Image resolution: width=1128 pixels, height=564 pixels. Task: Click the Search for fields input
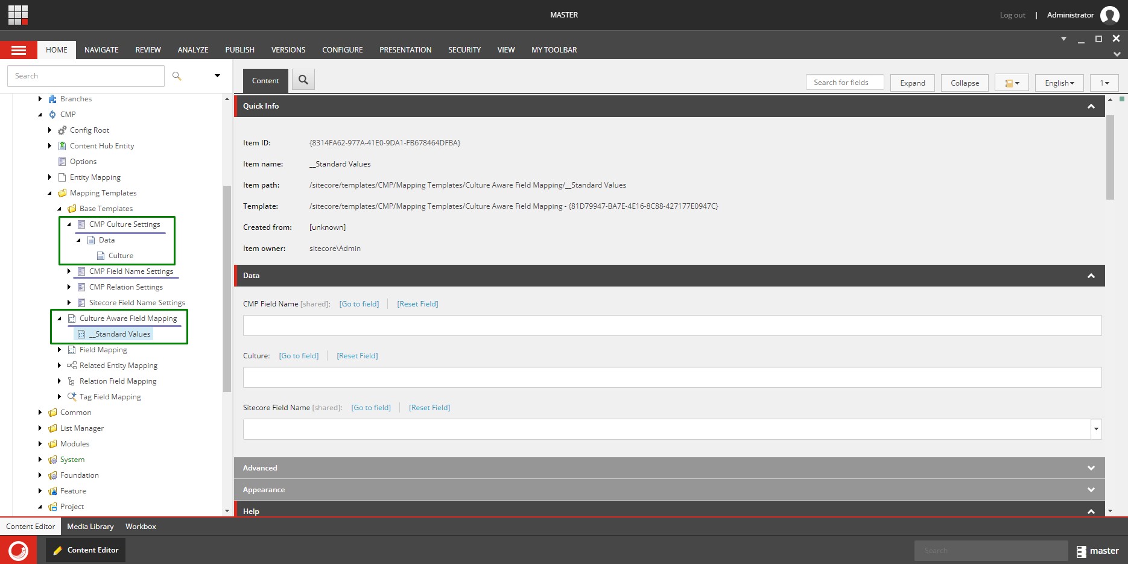[844, 82]
